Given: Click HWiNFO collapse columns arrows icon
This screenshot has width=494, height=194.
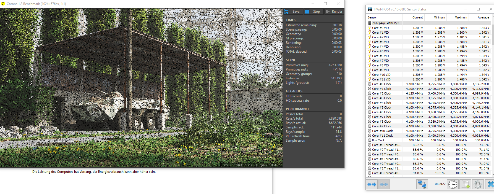Looking at the screenshot, I should (384, 184).
